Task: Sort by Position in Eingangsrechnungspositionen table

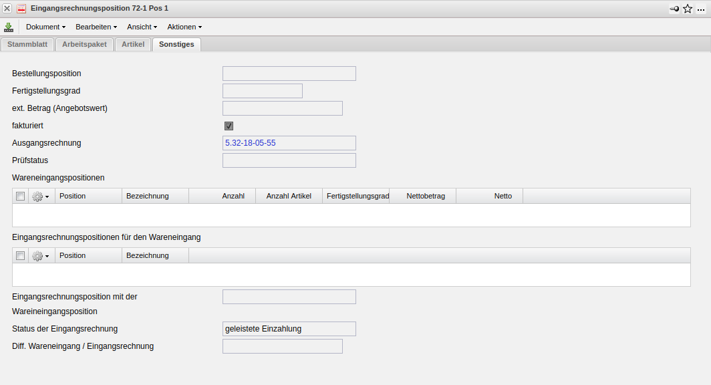Action: (88, 256)
